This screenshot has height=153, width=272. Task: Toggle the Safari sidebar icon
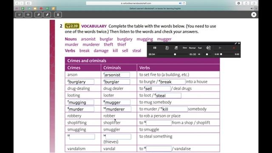pyautogui.click(x=28, y=3)
